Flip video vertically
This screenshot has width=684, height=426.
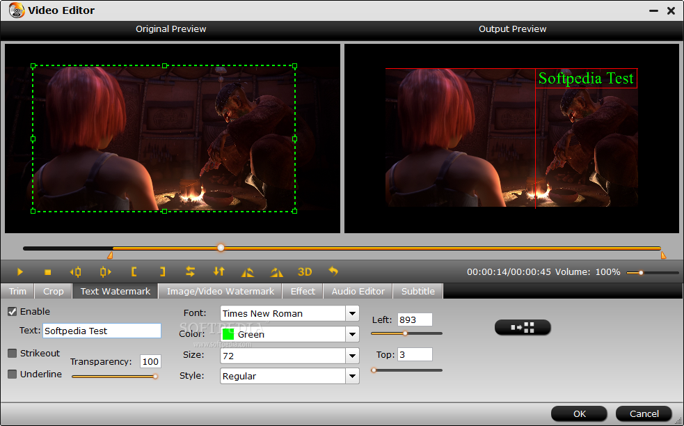[x=219, y=272]
